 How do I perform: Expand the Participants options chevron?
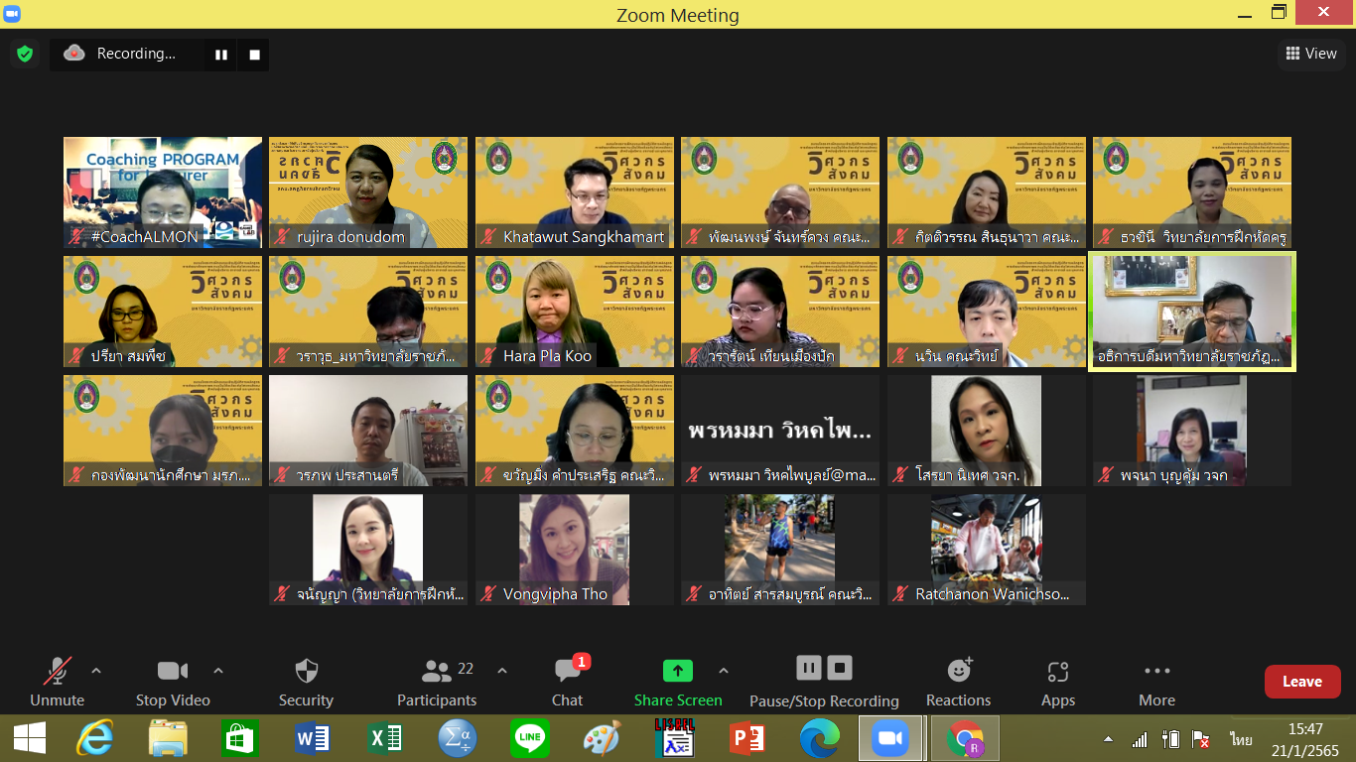coord(502,671)
